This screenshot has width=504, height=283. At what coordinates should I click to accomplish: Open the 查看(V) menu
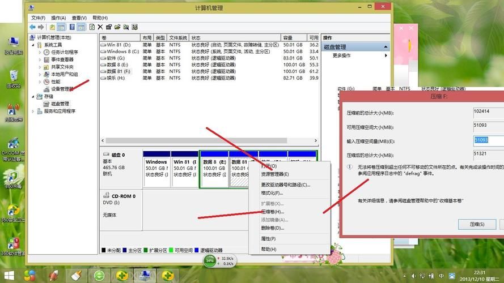(x=79, y=18)
